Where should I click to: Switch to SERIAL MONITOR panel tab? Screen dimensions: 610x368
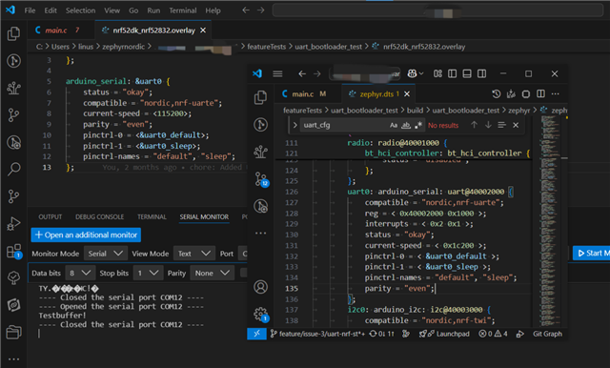pos(204,216)
